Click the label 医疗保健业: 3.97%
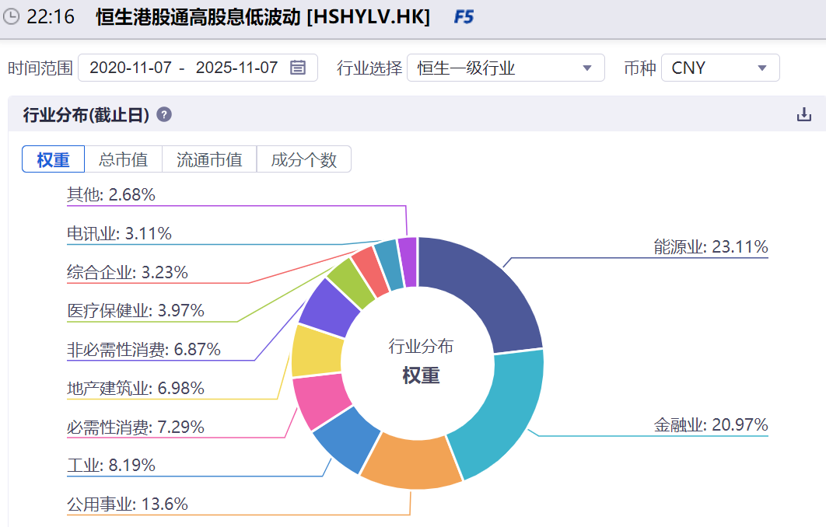Image resolution: width=826 pixels, height=527 pixels. click(135, 310)
